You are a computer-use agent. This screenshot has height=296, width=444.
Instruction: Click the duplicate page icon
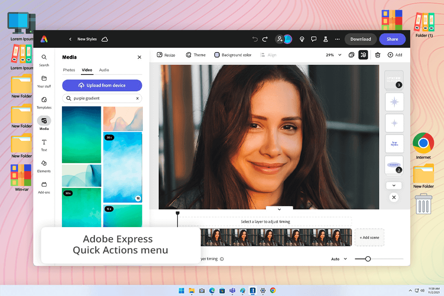(351, 55)
